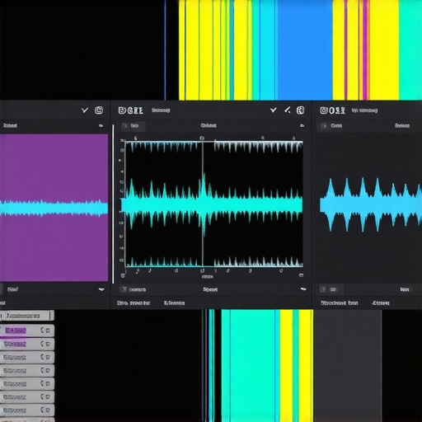Expand the dropdown arrow below the middle waveform
422x422 pixels.
303,289
